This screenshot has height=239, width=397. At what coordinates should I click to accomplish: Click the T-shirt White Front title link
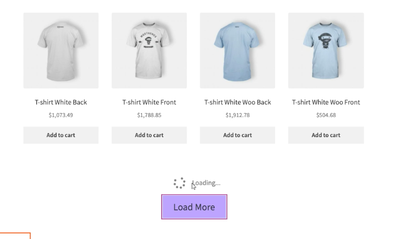(149, 102)
